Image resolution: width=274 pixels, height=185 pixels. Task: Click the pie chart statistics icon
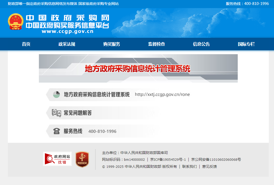[x=56, y=94]
